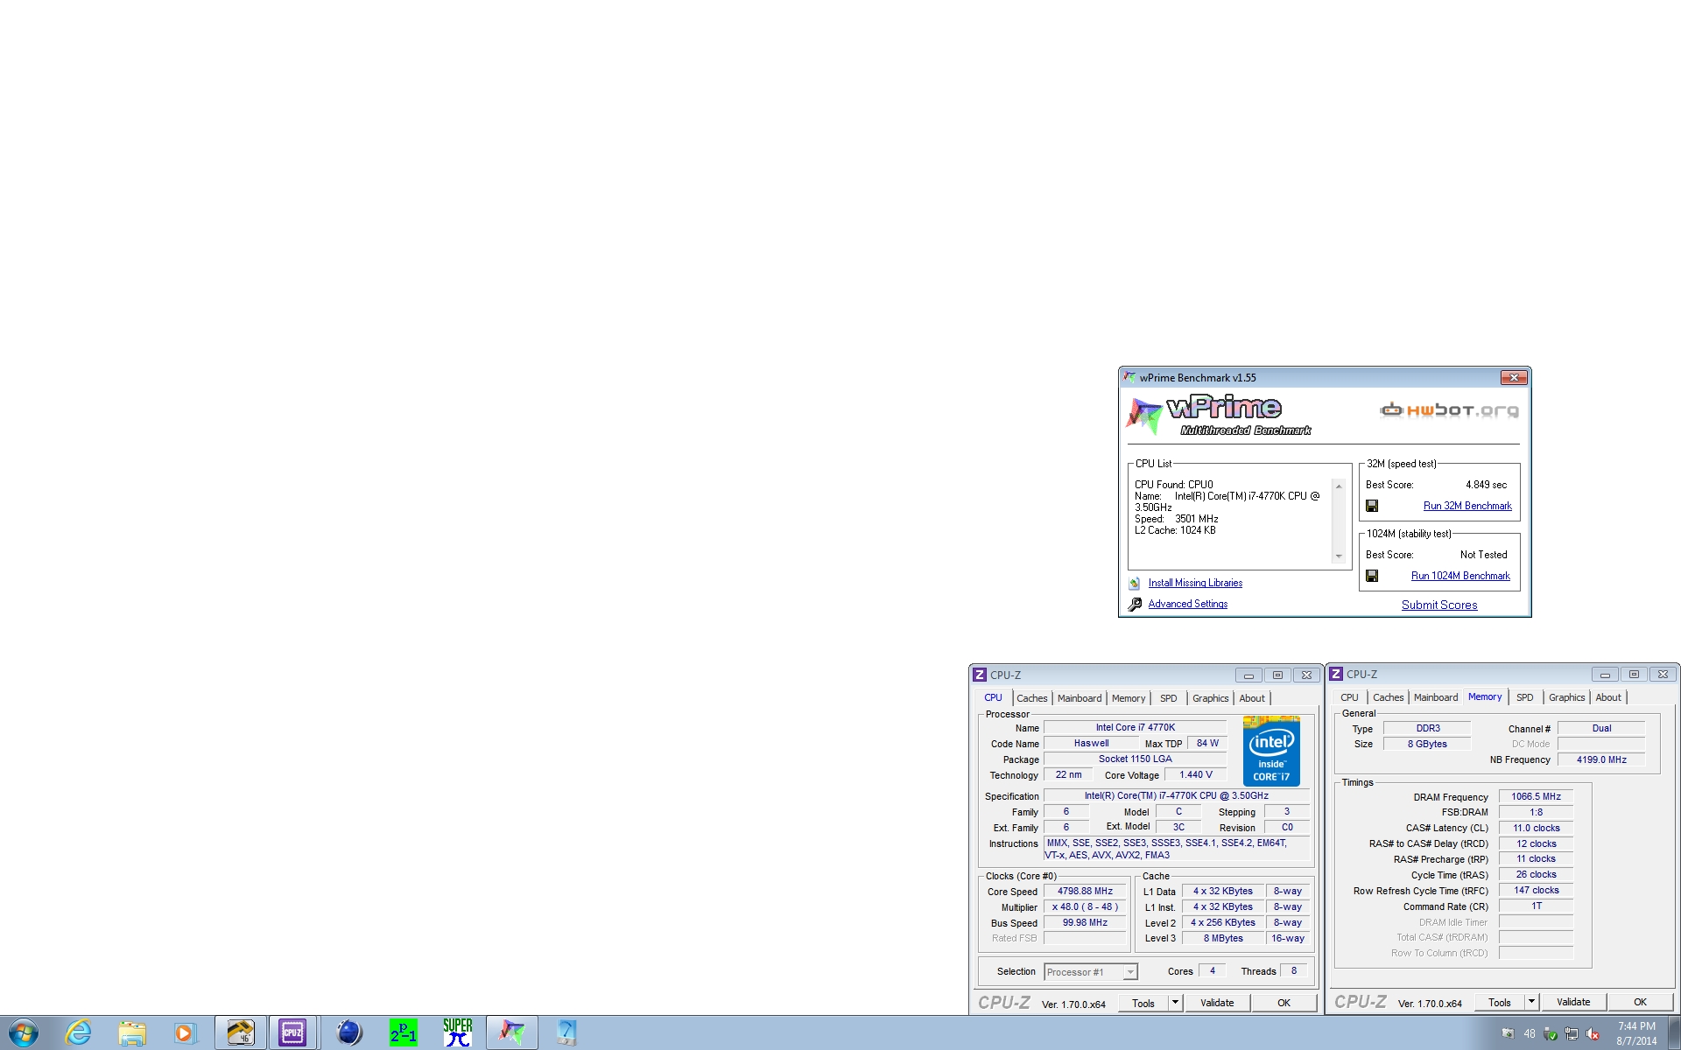Click the Intel Core i7 logo badge
The height and width of the screenshot is (1050, 1681).
coord(1271,751)
